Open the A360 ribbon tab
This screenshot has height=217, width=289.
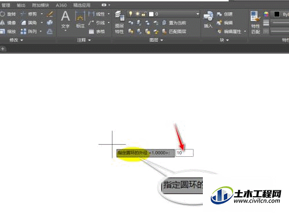(61, 5)
